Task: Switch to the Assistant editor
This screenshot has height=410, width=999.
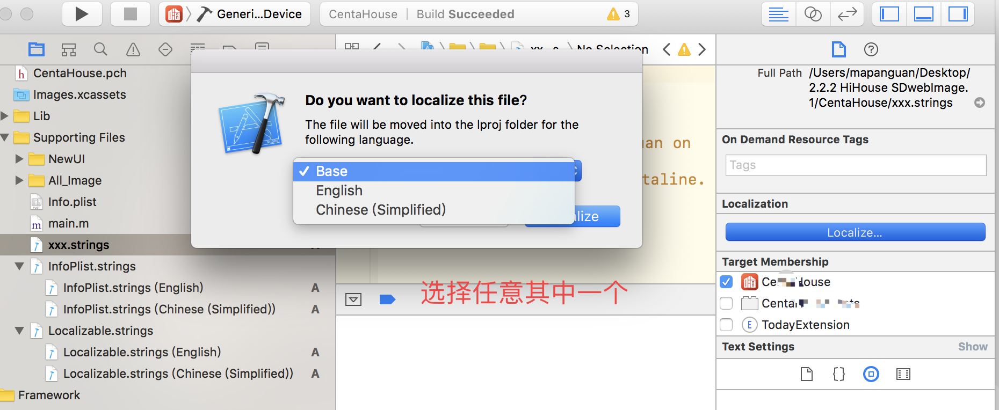Action: 813,14
